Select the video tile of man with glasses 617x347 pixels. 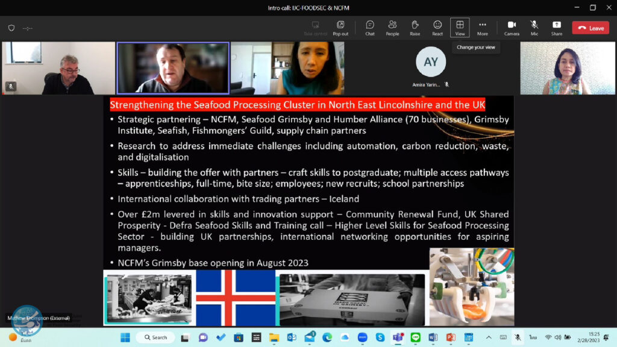[58, 68]
